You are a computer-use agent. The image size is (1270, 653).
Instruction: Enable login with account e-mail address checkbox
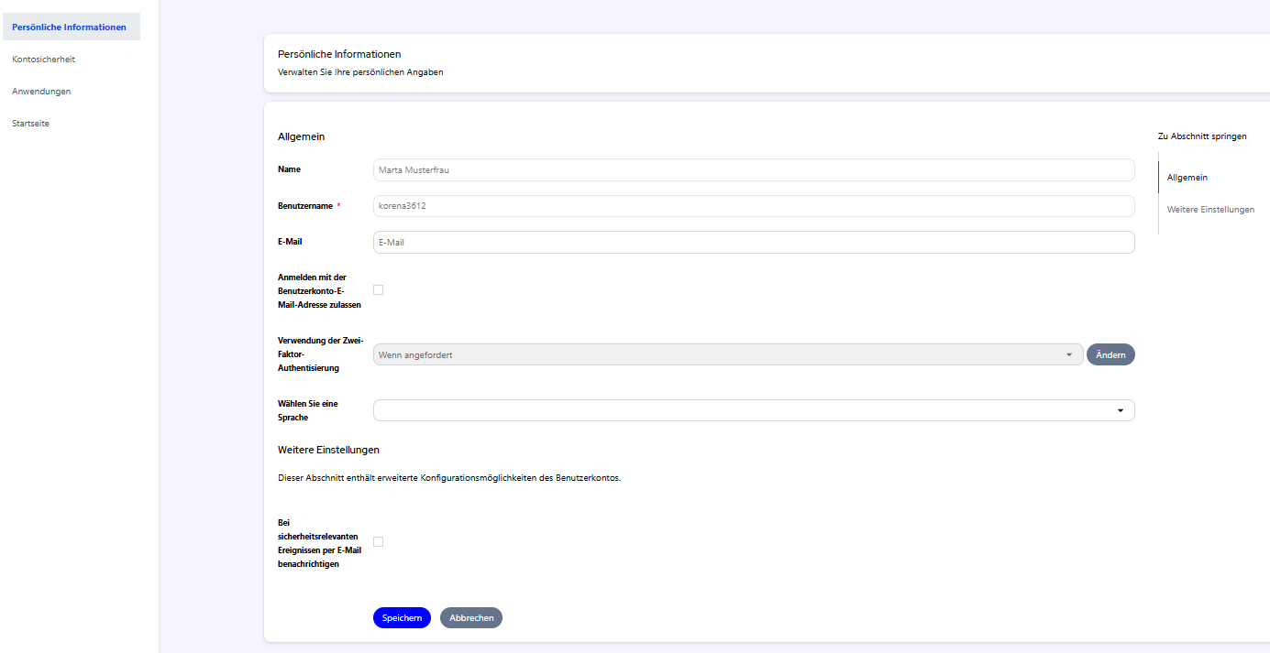tap(378, 290)
